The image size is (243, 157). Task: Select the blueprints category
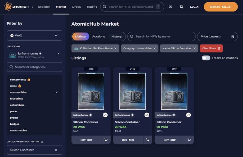16,99
